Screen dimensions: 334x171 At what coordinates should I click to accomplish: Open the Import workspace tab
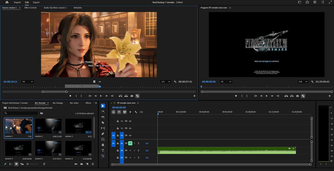tap(17, 2)
